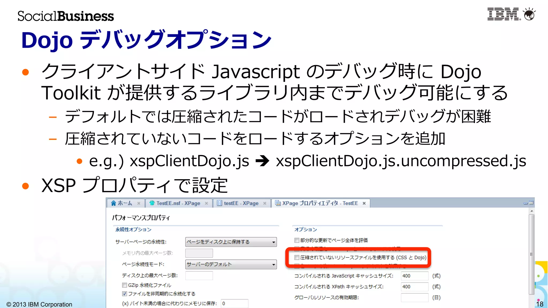548x308 pixels.
Task: Click JavaScript キャッシュサイズ field
Action: (x=415, y=276)
